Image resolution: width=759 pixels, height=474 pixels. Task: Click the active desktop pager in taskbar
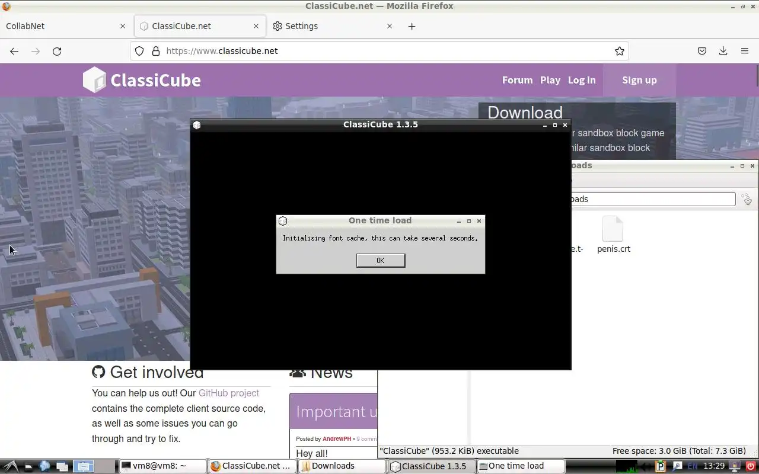(84, 466)
